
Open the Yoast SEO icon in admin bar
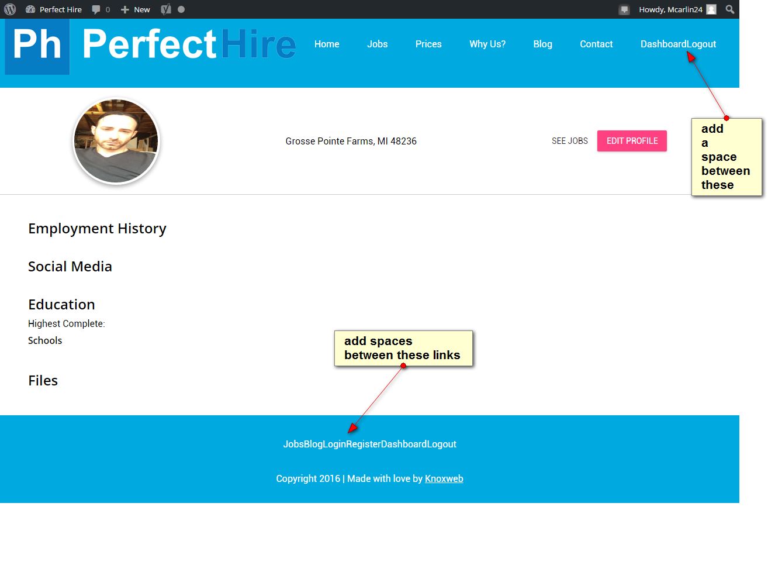(166, 9)
